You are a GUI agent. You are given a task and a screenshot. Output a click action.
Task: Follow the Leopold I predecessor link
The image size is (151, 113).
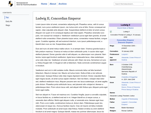pyautogui.click(x=125, y=54)
